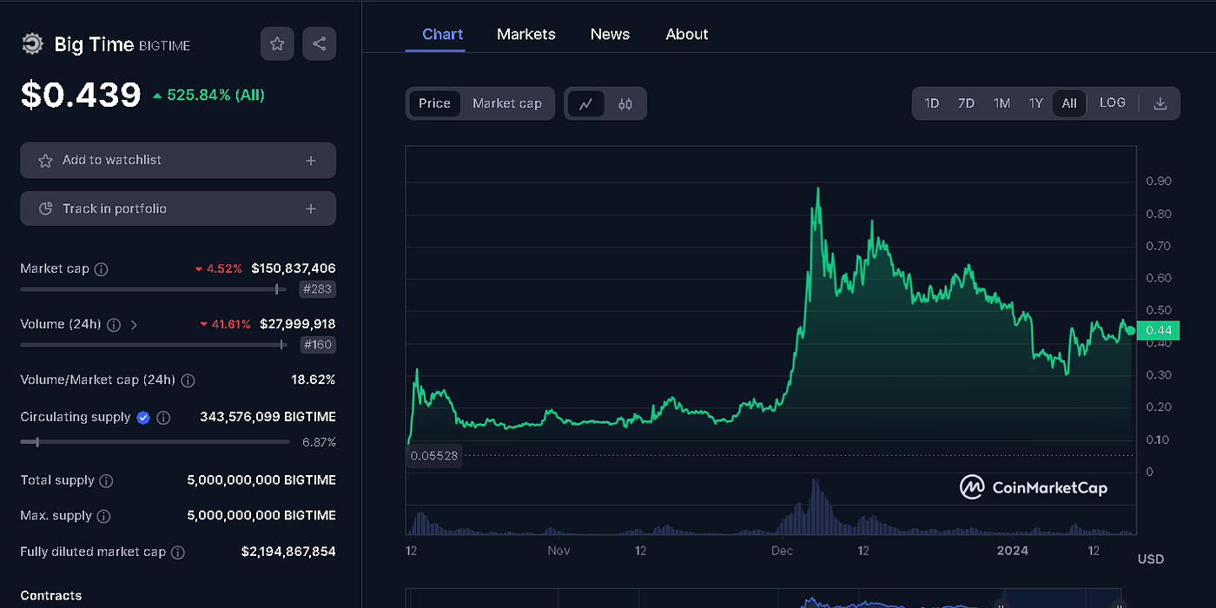Select 1M time range
Image resolution: width=1216 pixels, height=608 pixels.
[1001, 103]
